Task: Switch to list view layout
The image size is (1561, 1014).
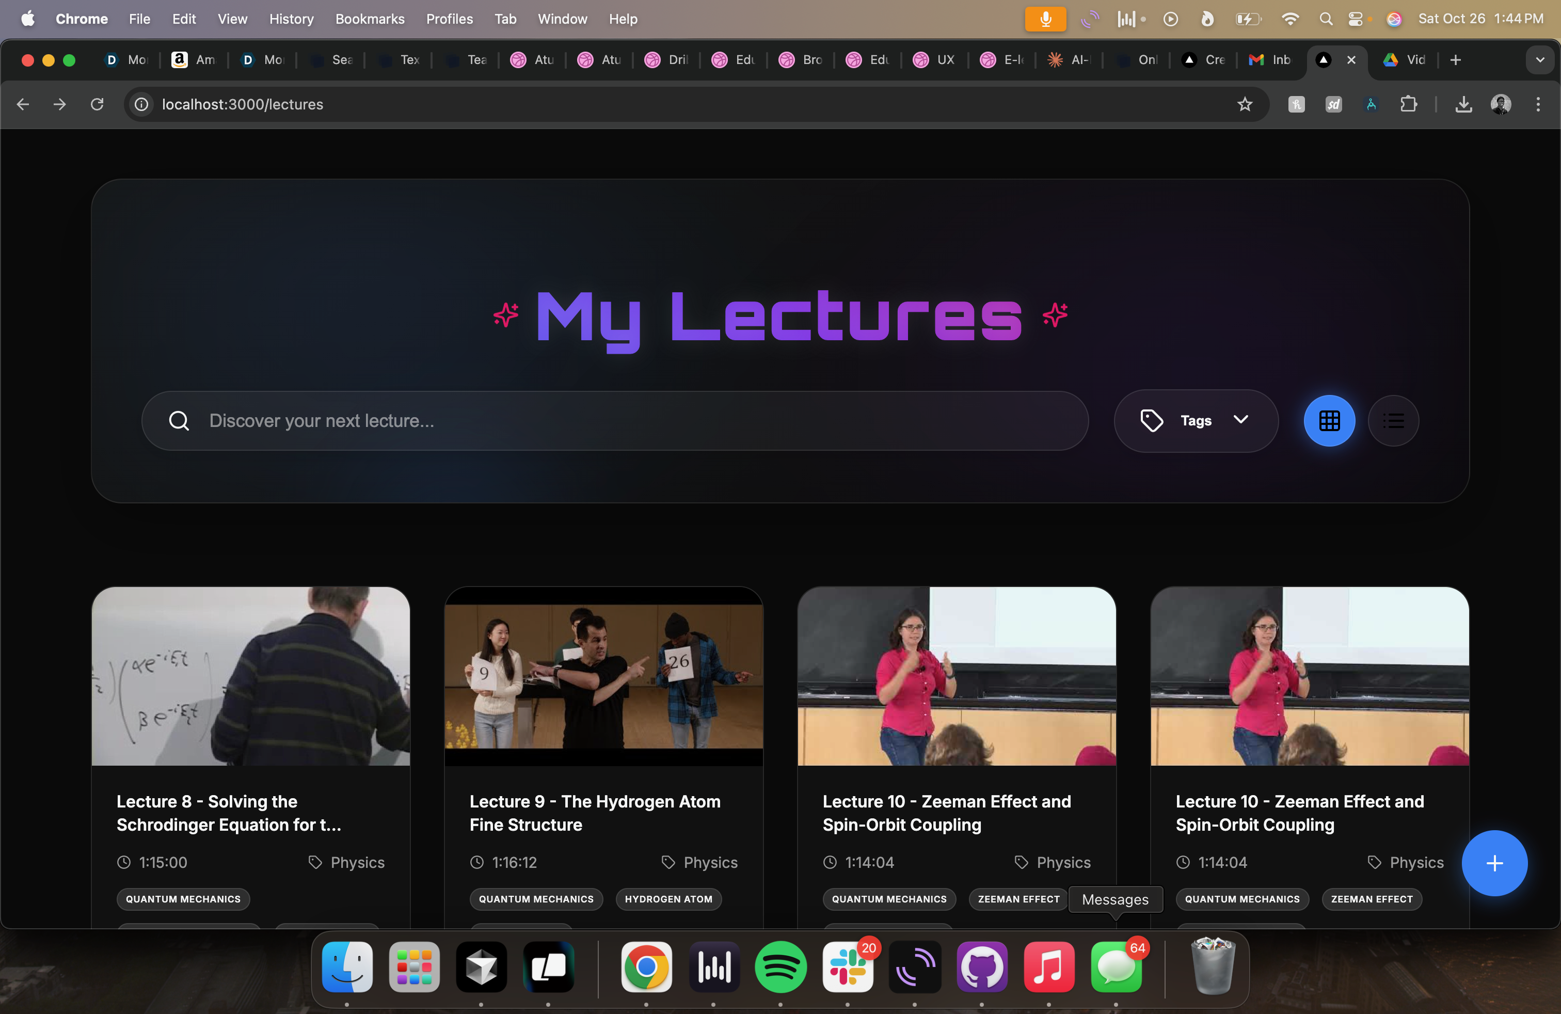Action: pos(1393,420)
